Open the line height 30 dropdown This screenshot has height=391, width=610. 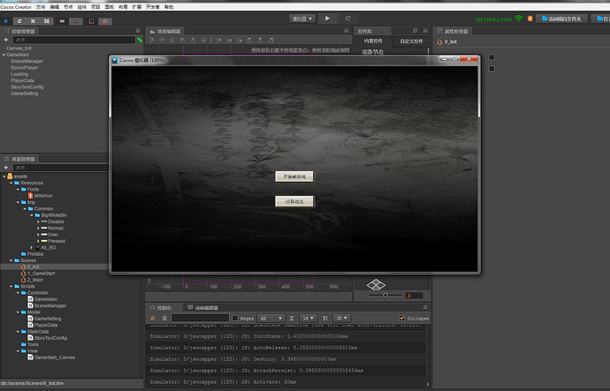341,318
